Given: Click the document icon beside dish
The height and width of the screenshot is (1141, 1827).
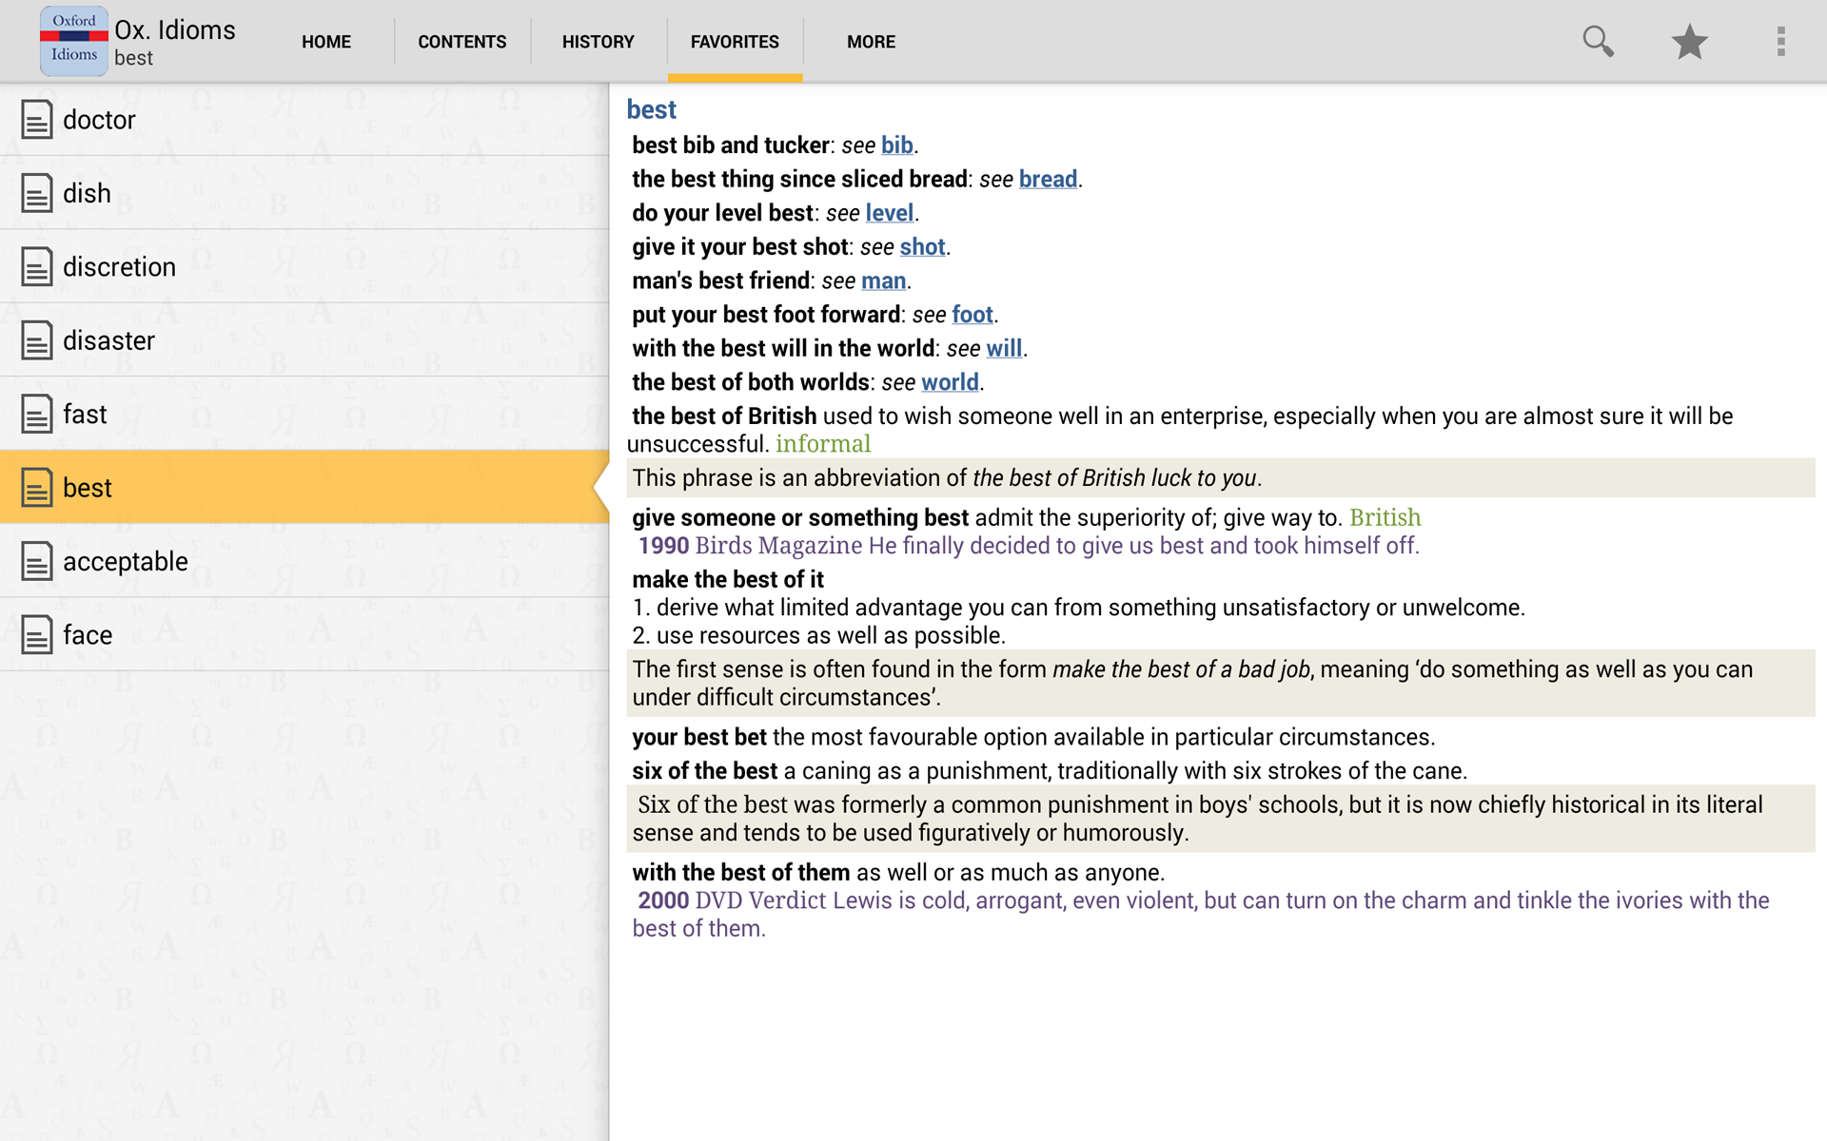Looking at the screenshot, I should click(x=35, y=193).
